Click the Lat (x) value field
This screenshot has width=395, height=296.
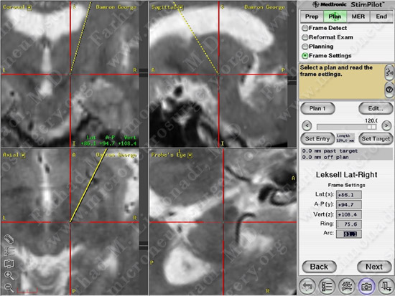point(349,195)
